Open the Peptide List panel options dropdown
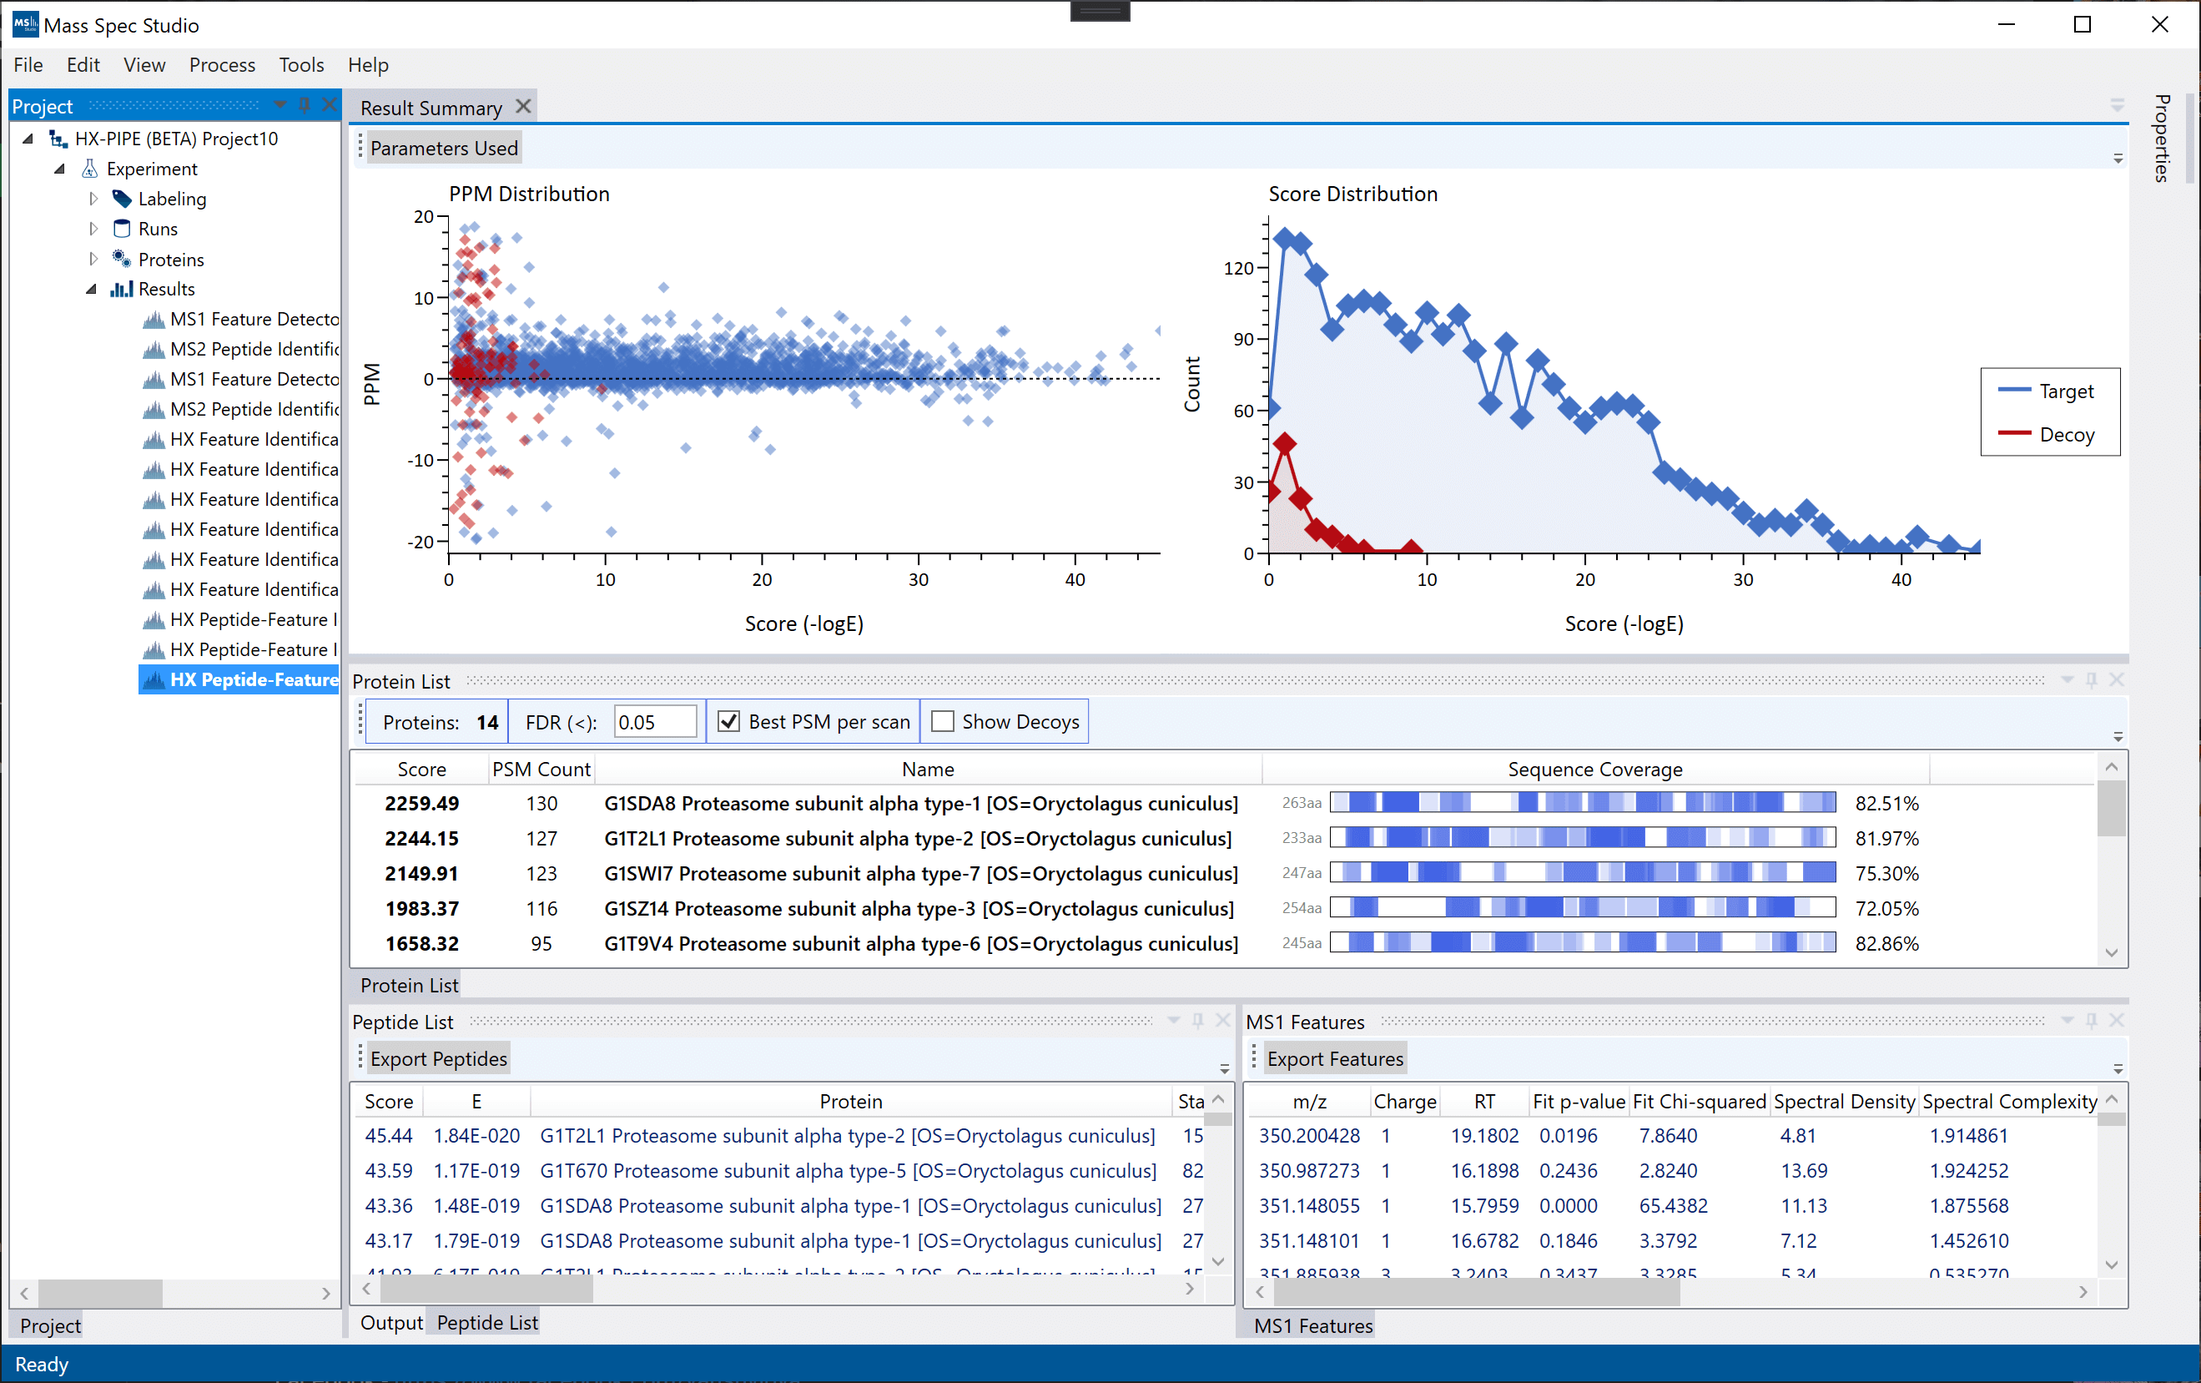 click(x=1174, y=1021)
